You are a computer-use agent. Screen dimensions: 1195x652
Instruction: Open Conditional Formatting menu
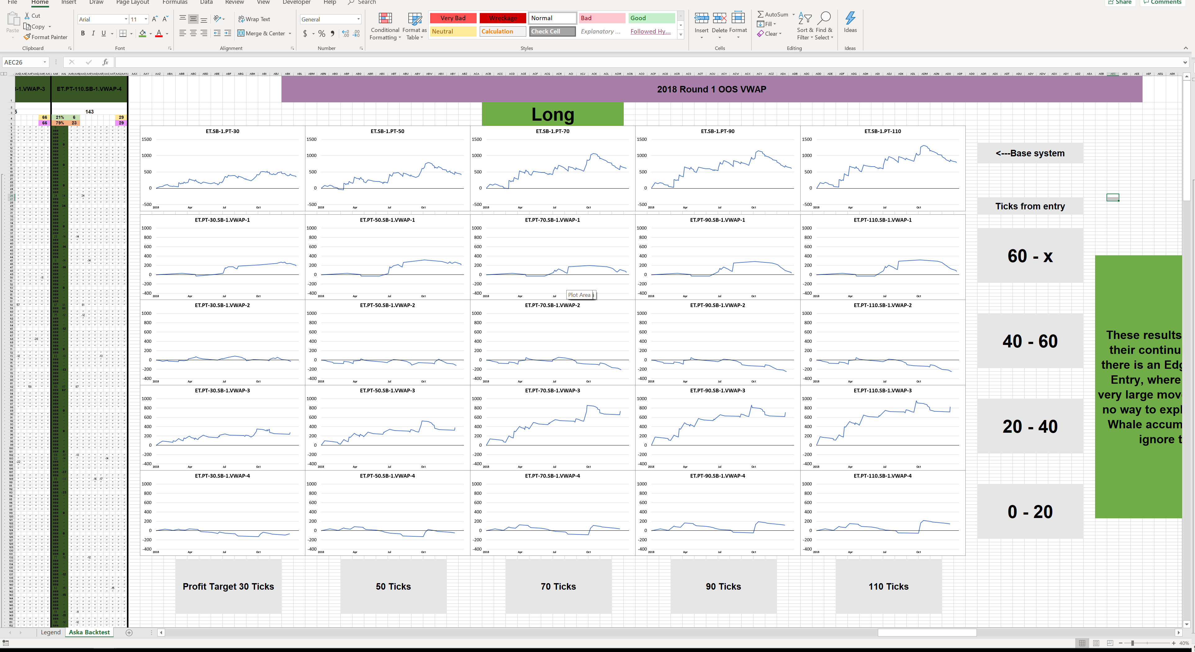(385, 26)
